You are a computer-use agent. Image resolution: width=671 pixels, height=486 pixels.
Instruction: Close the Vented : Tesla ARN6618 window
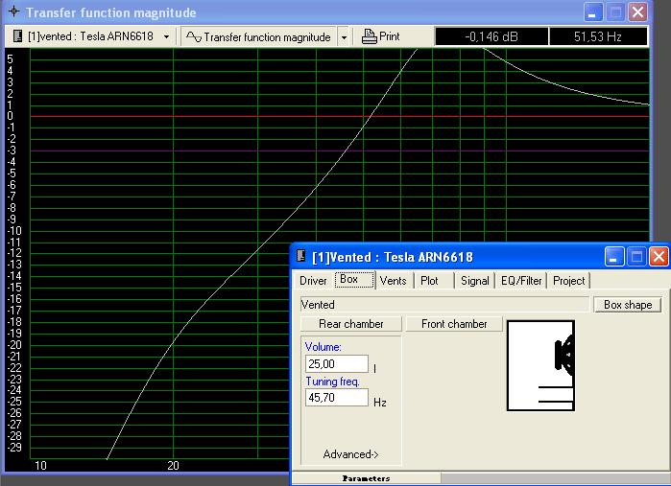[659, 257]
